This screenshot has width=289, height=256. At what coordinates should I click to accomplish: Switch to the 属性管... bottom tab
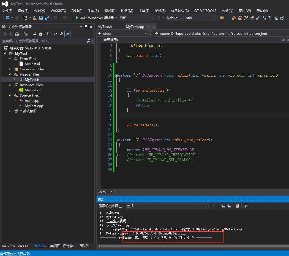pos(69,246)
